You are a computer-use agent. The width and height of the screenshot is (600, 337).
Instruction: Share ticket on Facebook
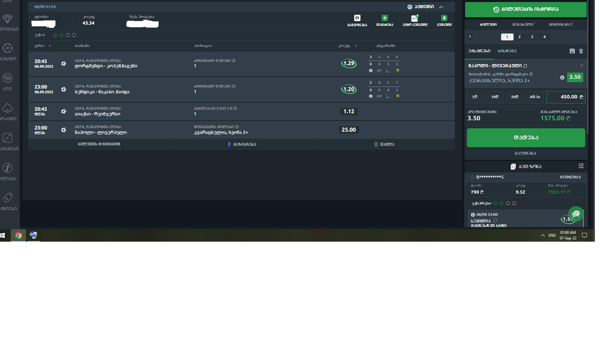[243, 145]
